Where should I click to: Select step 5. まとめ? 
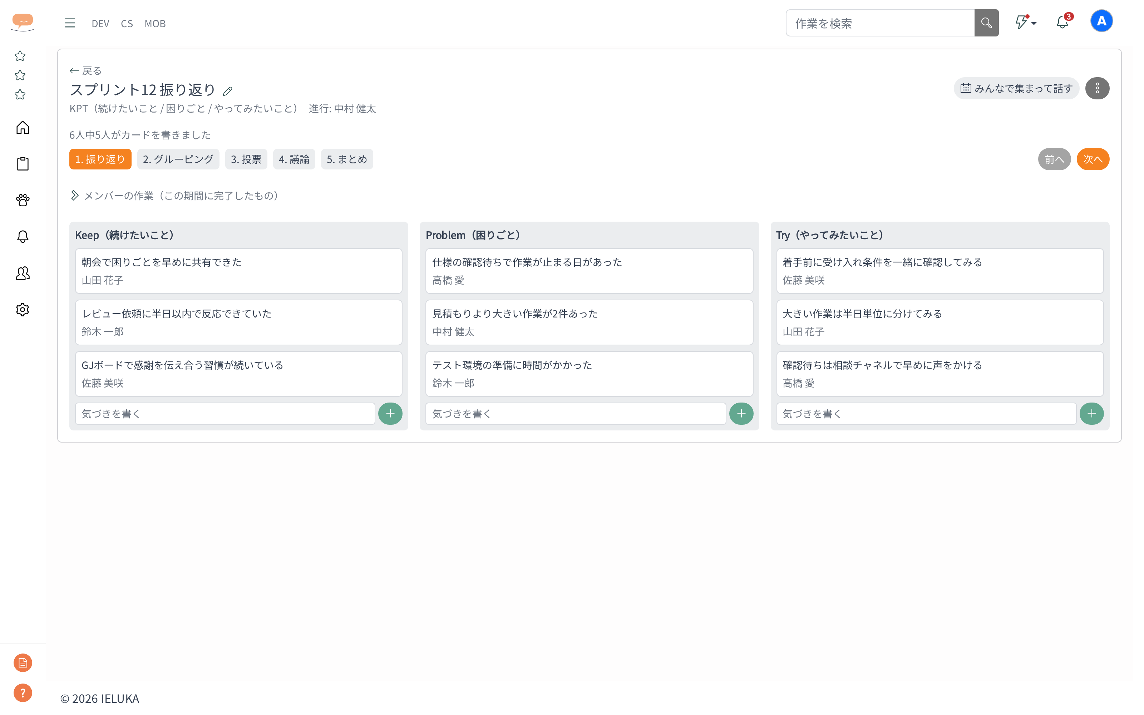[346, 159]
